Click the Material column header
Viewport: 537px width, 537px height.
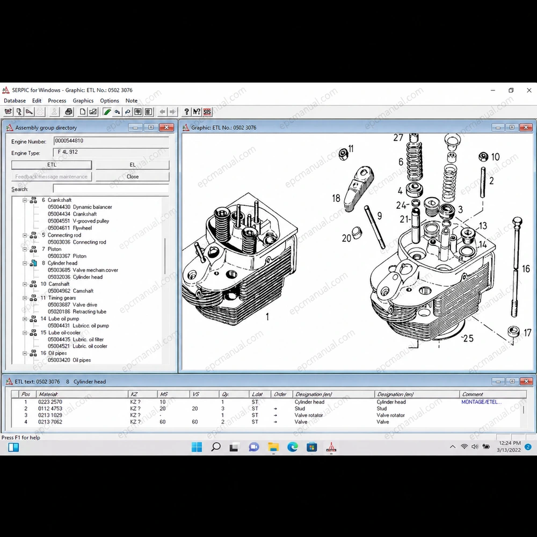[x=82, y=394]
